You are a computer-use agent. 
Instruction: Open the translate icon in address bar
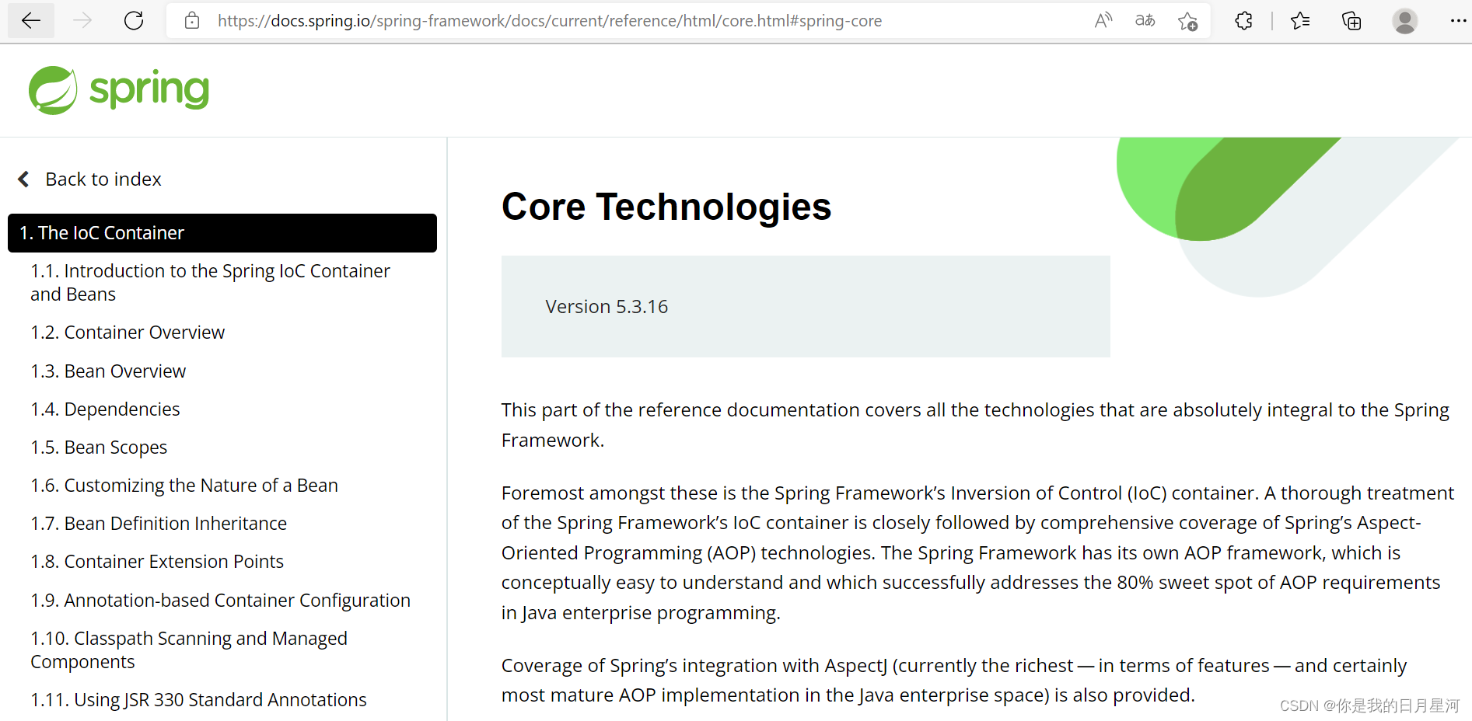1145,21
